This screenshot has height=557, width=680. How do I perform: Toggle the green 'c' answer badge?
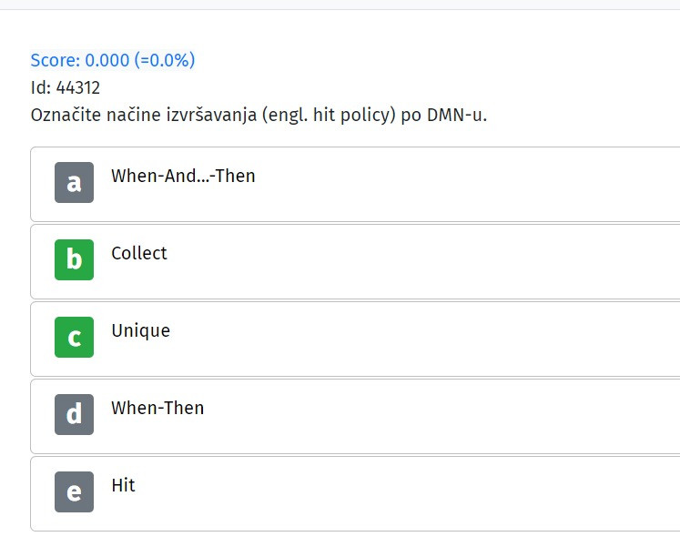point(74,338)
